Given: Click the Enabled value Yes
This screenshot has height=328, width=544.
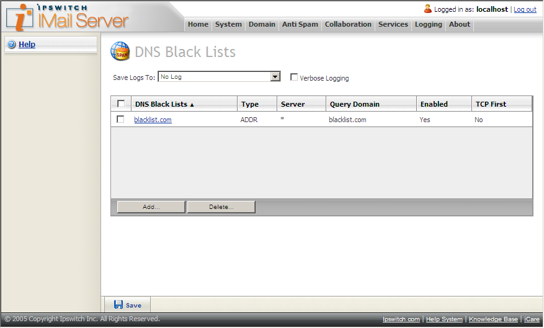Looking at the screenshot, I should [425, 120].
